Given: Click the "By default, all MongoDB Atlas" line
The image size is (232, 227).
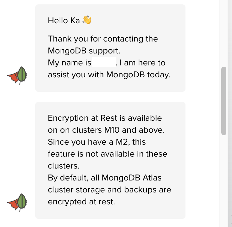Looking at the screenshot, I should point(105,178).
